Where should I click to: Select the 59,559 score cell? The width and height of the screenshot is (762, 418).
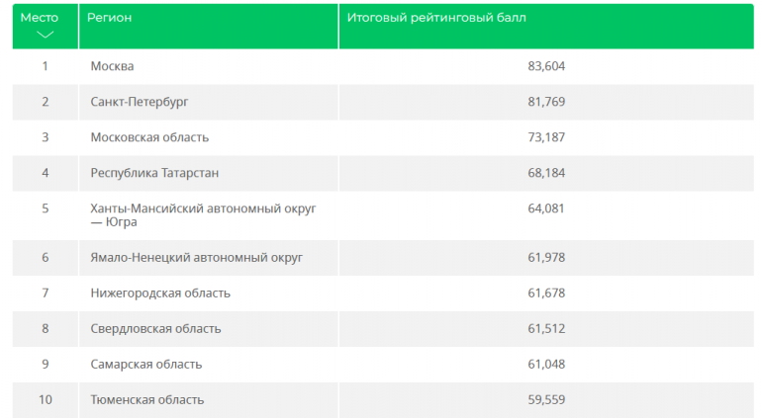546,399
